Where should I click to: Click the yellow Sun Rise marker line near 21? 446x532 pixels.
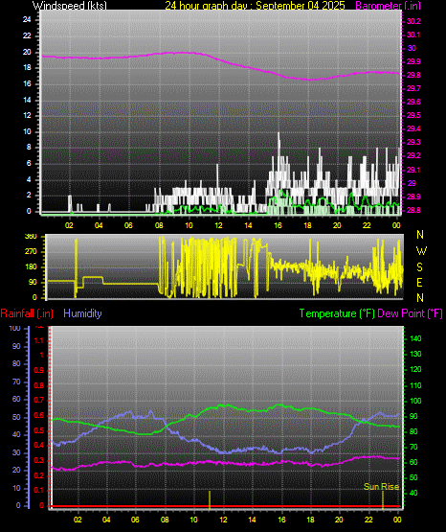(x=383, y=499)
